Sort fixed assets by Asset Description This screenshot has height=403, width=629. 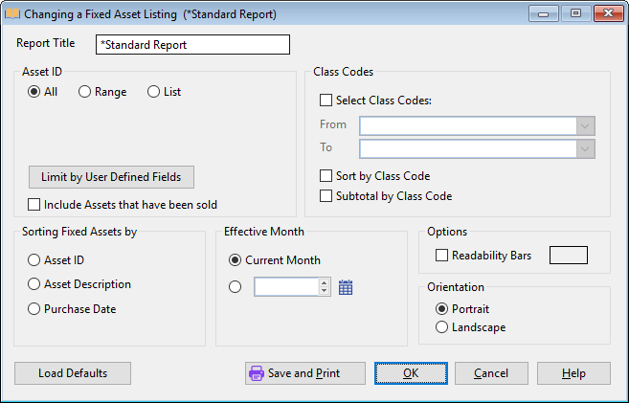tap(35, 284)
